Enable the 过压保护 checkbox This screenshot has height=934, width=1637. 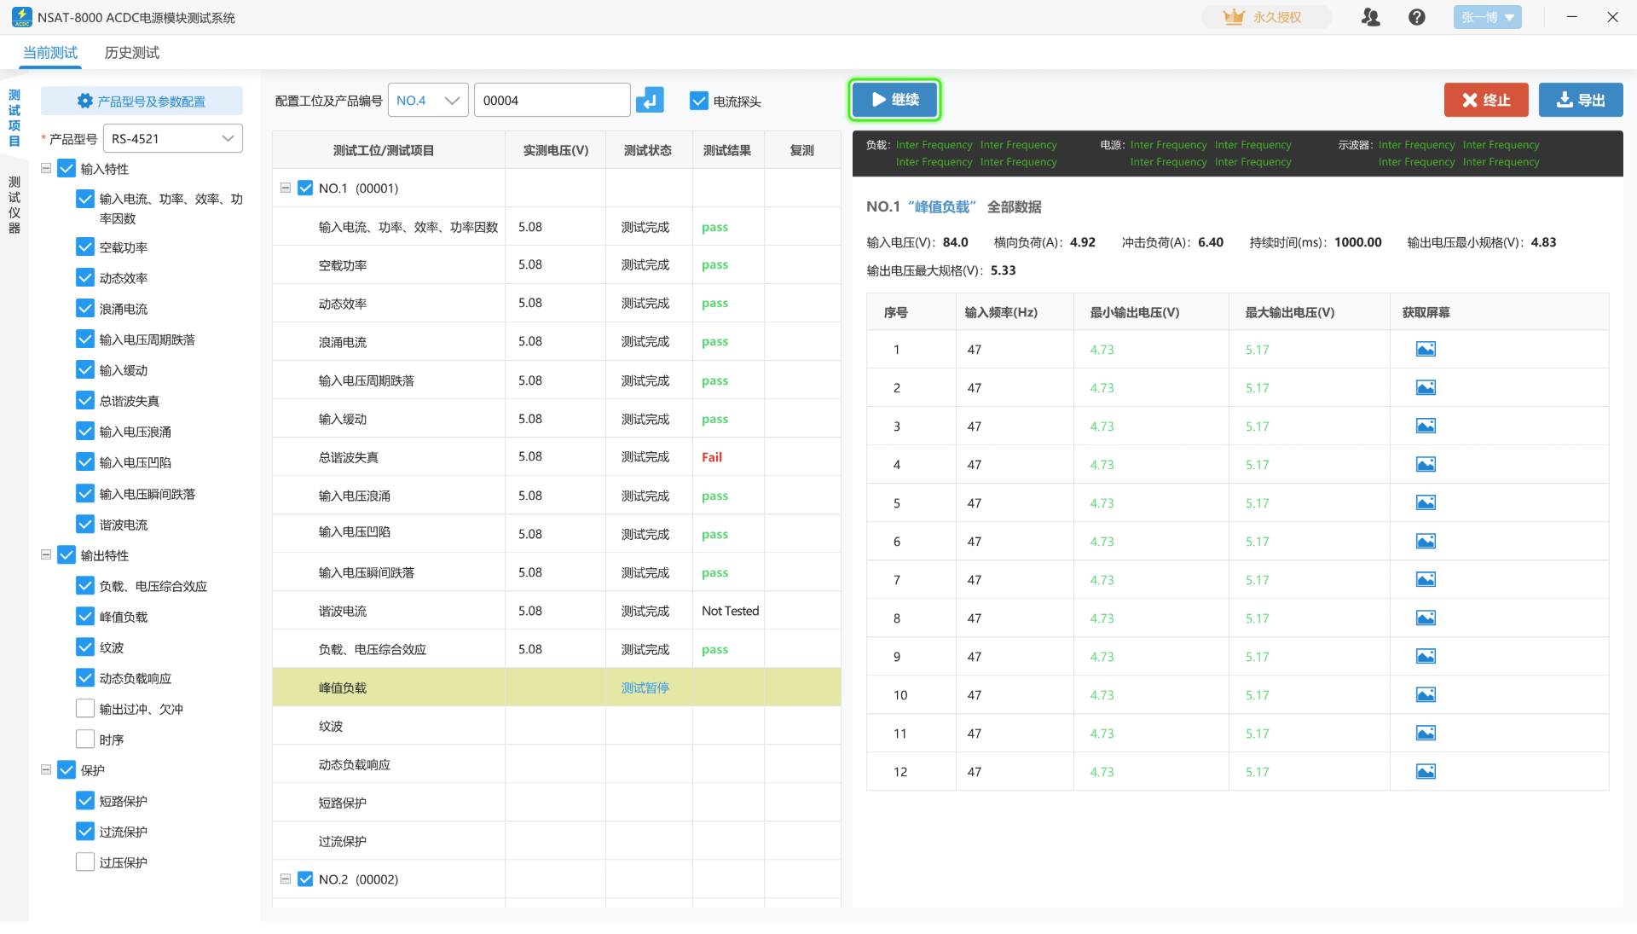(85, 861)
